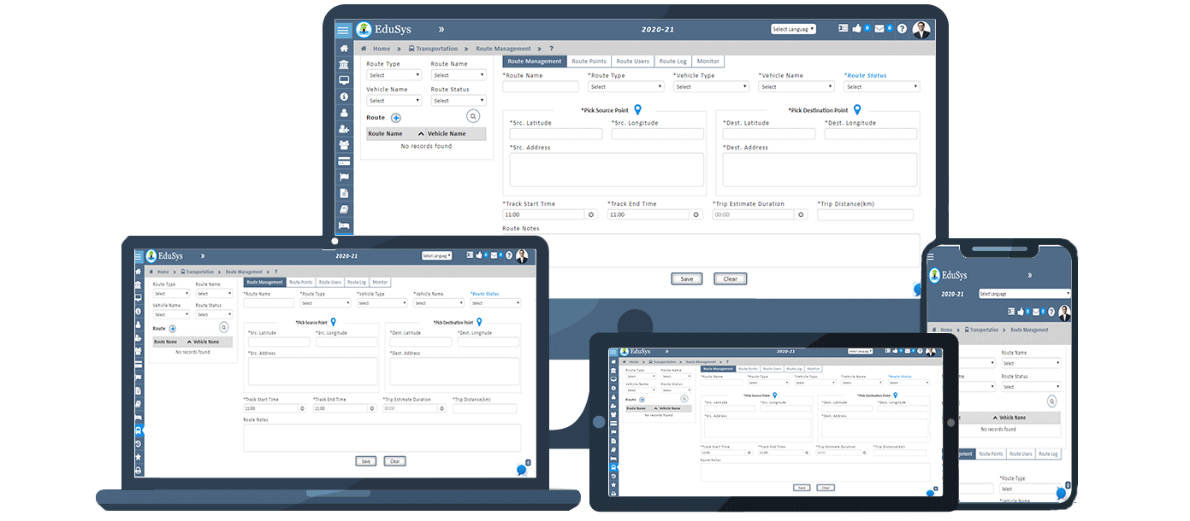Click the thumbs-up notifications icon

click(x=858, y=28)
